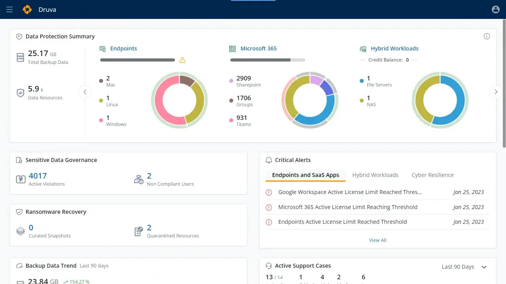Select the Endpoints laptop icon
Viewport: 506px width, 284px height.
coord(102,48)
